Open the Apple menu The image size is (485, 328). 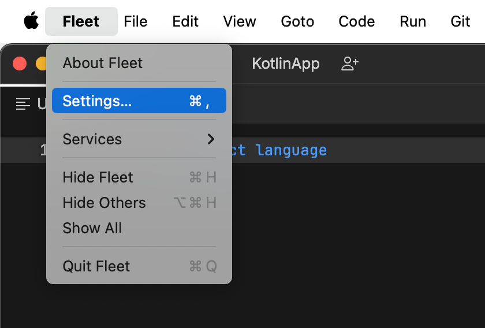coord(31,21)
